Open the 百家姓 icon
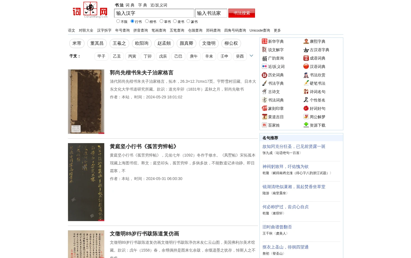Viewport: 411px width, 258px height. pyautogui.click(x=264, y=125)
